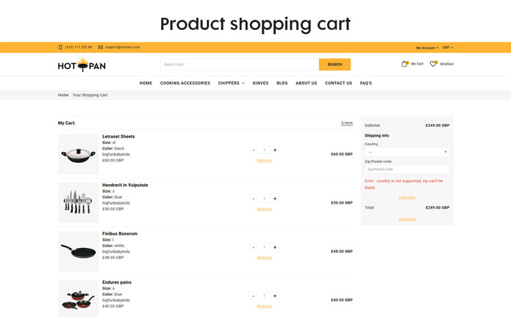Open Cooking Accessories menu
Viewport: 511px width, 317px height.
click(185, 83)
